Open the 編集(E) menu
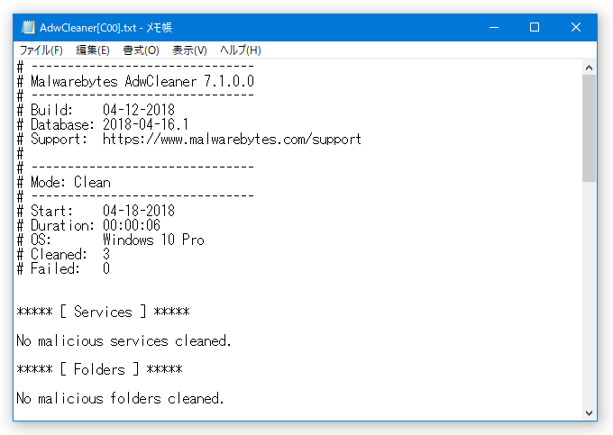613x435 pixels. pyautogui.click(x=92, y=50)
